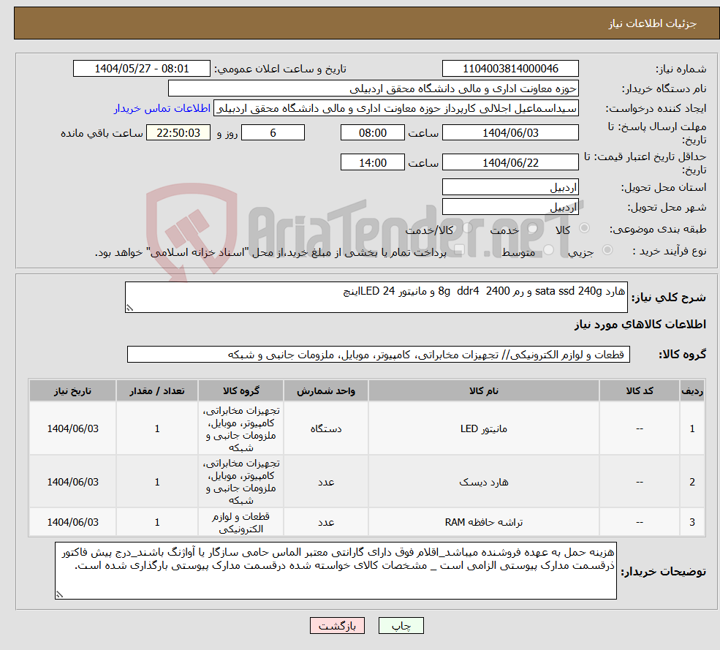Click the row number 2 cell
Image resolution: width=720 pixels, height=650 pixels.
point(692,482)
